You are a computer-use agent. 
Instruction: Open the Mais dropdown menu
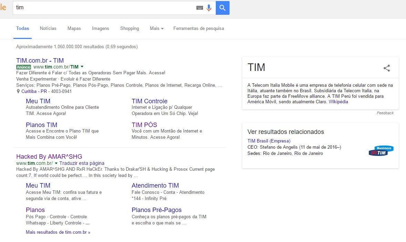point(157,29)
